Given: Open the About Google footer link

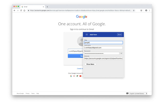Looking at the screenshot, I should click(x=20, y=93).
